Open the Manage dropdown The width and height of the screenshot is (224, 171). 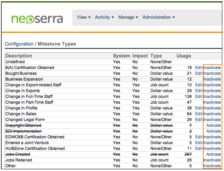point(128,17)
